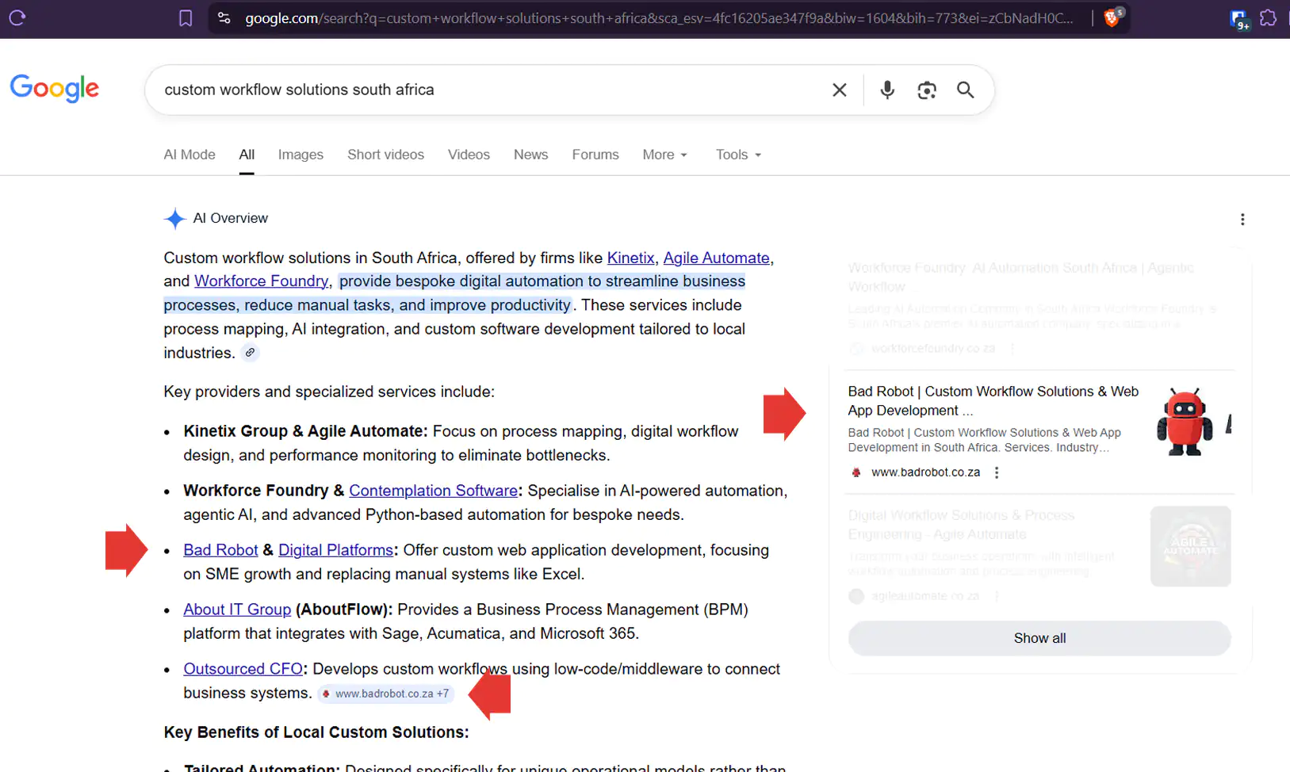Clear the search query with the X button
Image resolution: width=1290 pixels, height=772 pixels.
click(839, 90)
